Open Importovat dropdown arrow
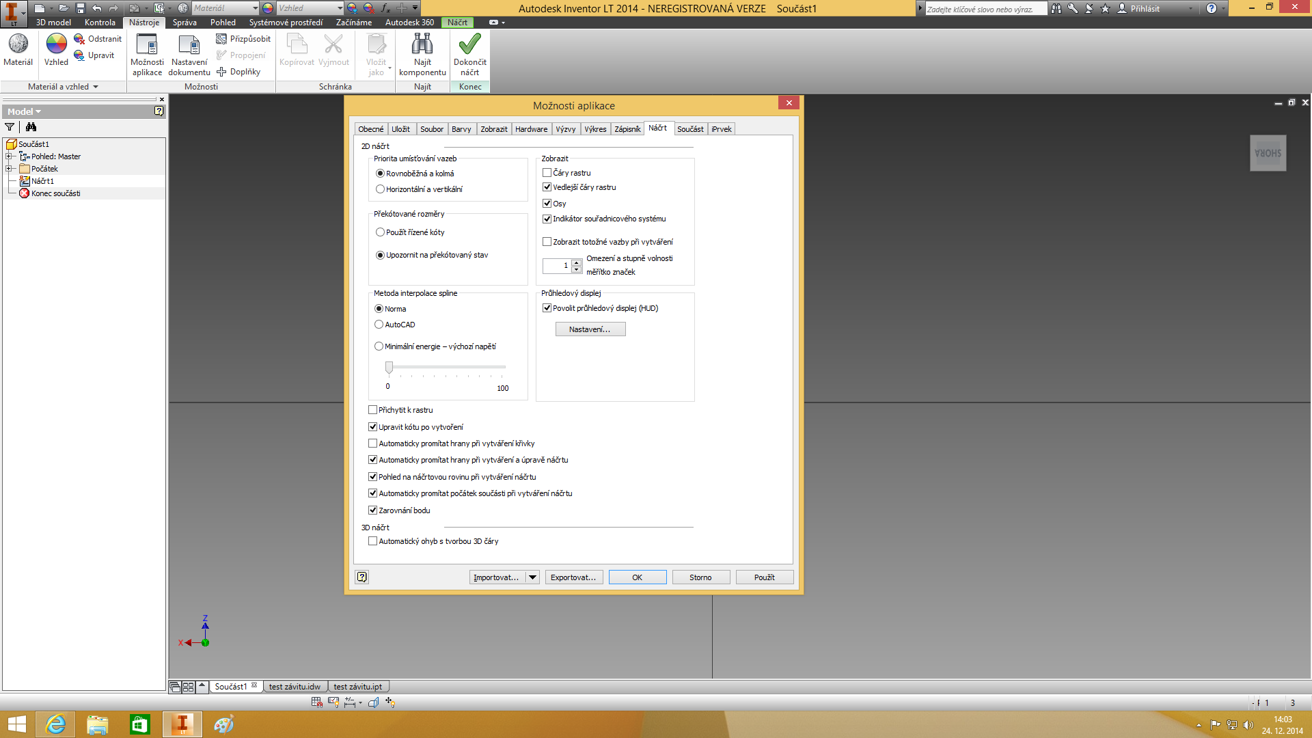This screenshot has width=1312, height=738. click(532, 577)
